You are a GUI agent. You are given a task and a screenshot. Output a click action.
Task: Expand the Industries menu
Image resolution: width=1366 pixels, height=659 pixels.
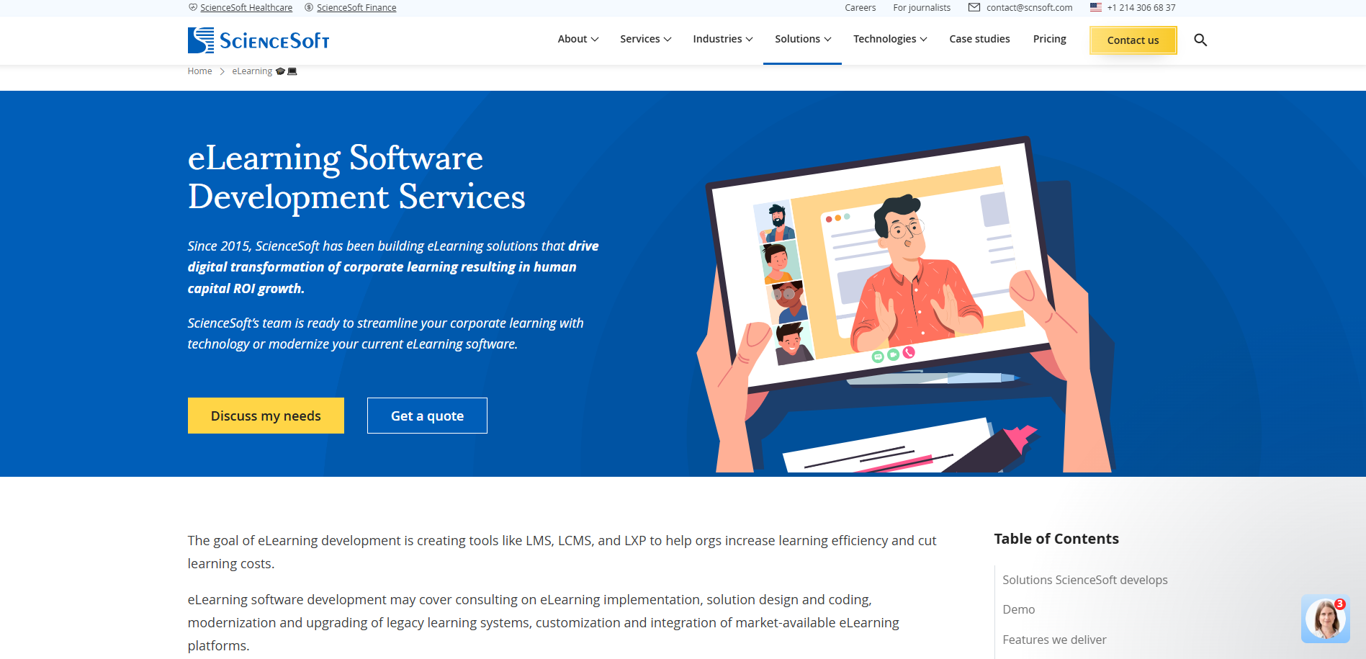pyautogui.click(x=723, y=39)
